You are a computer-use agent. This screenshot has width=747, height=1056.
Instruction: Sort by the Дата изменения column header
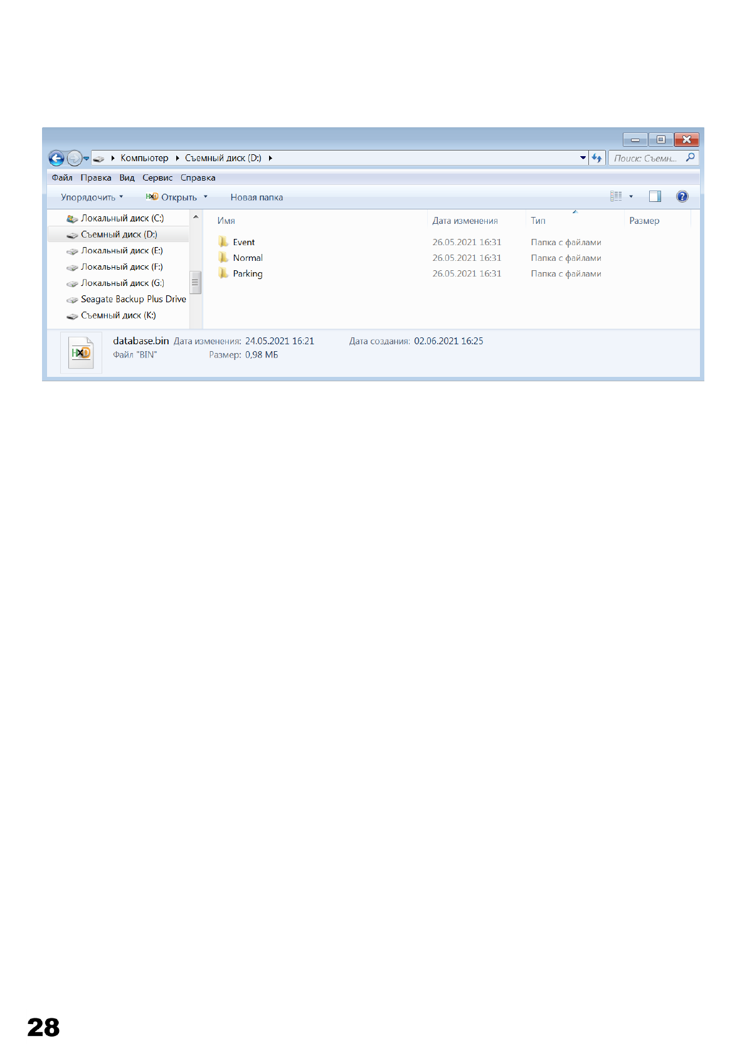(465, 221)
